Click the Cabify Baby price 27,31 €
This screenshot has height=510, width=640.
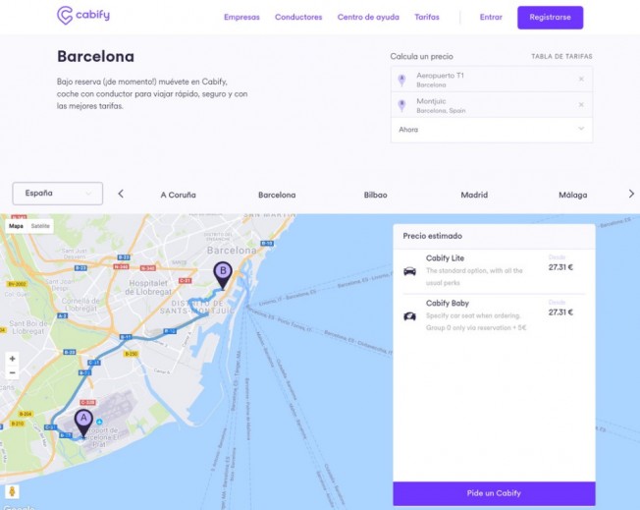[560, 312]
